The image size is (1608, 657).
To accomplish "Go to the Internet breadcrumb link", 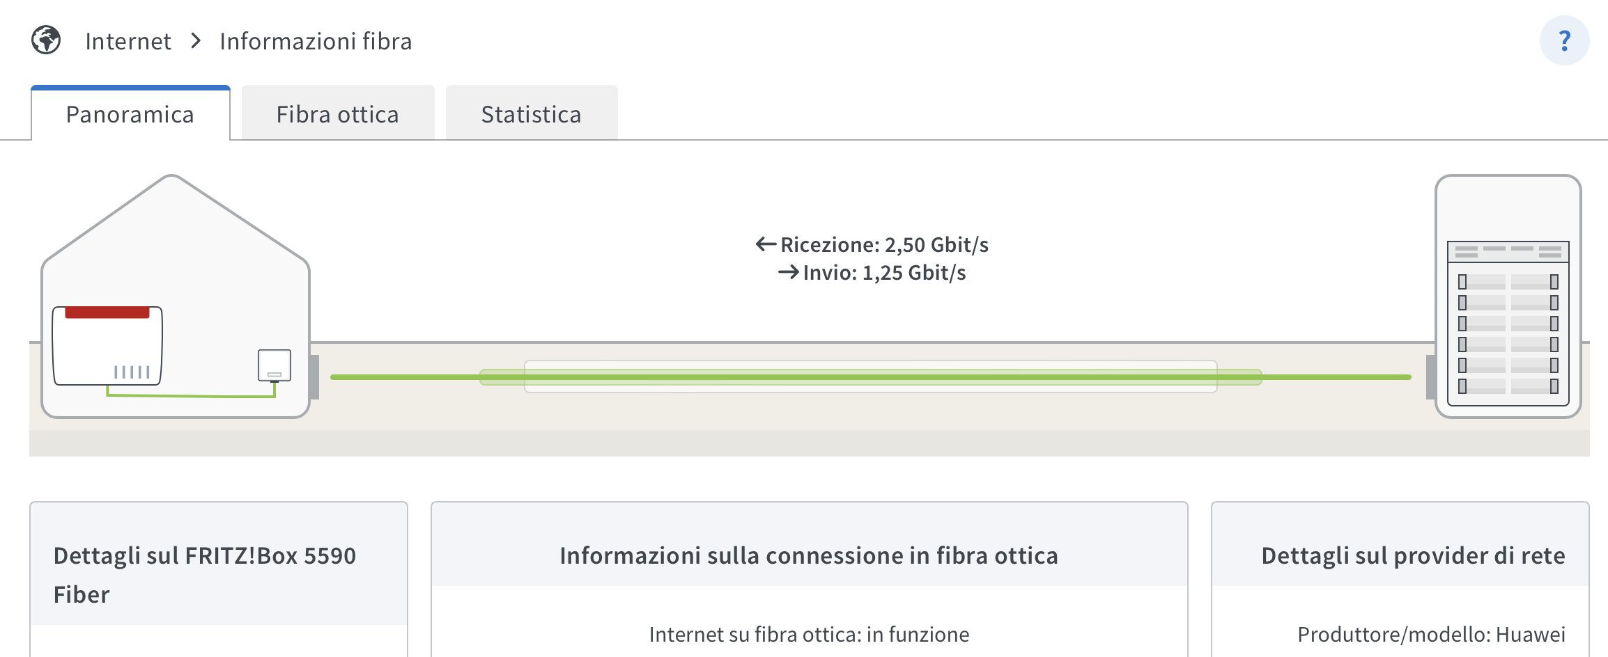I will 128,41.
